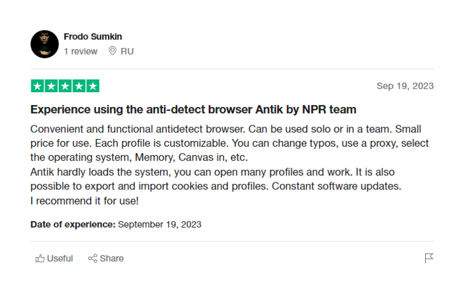Flag this review with the flag icon
459x289 pixels.
pyautogui.click(x=429, y=258)
